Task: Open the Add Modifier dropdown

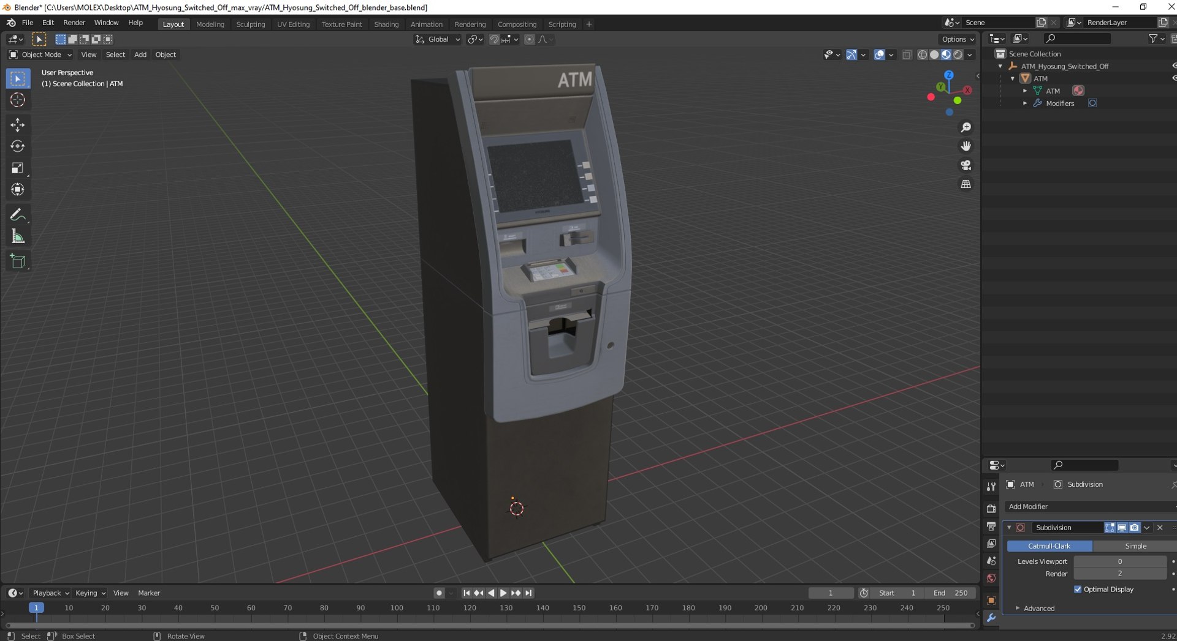Action: (1090, 507)
